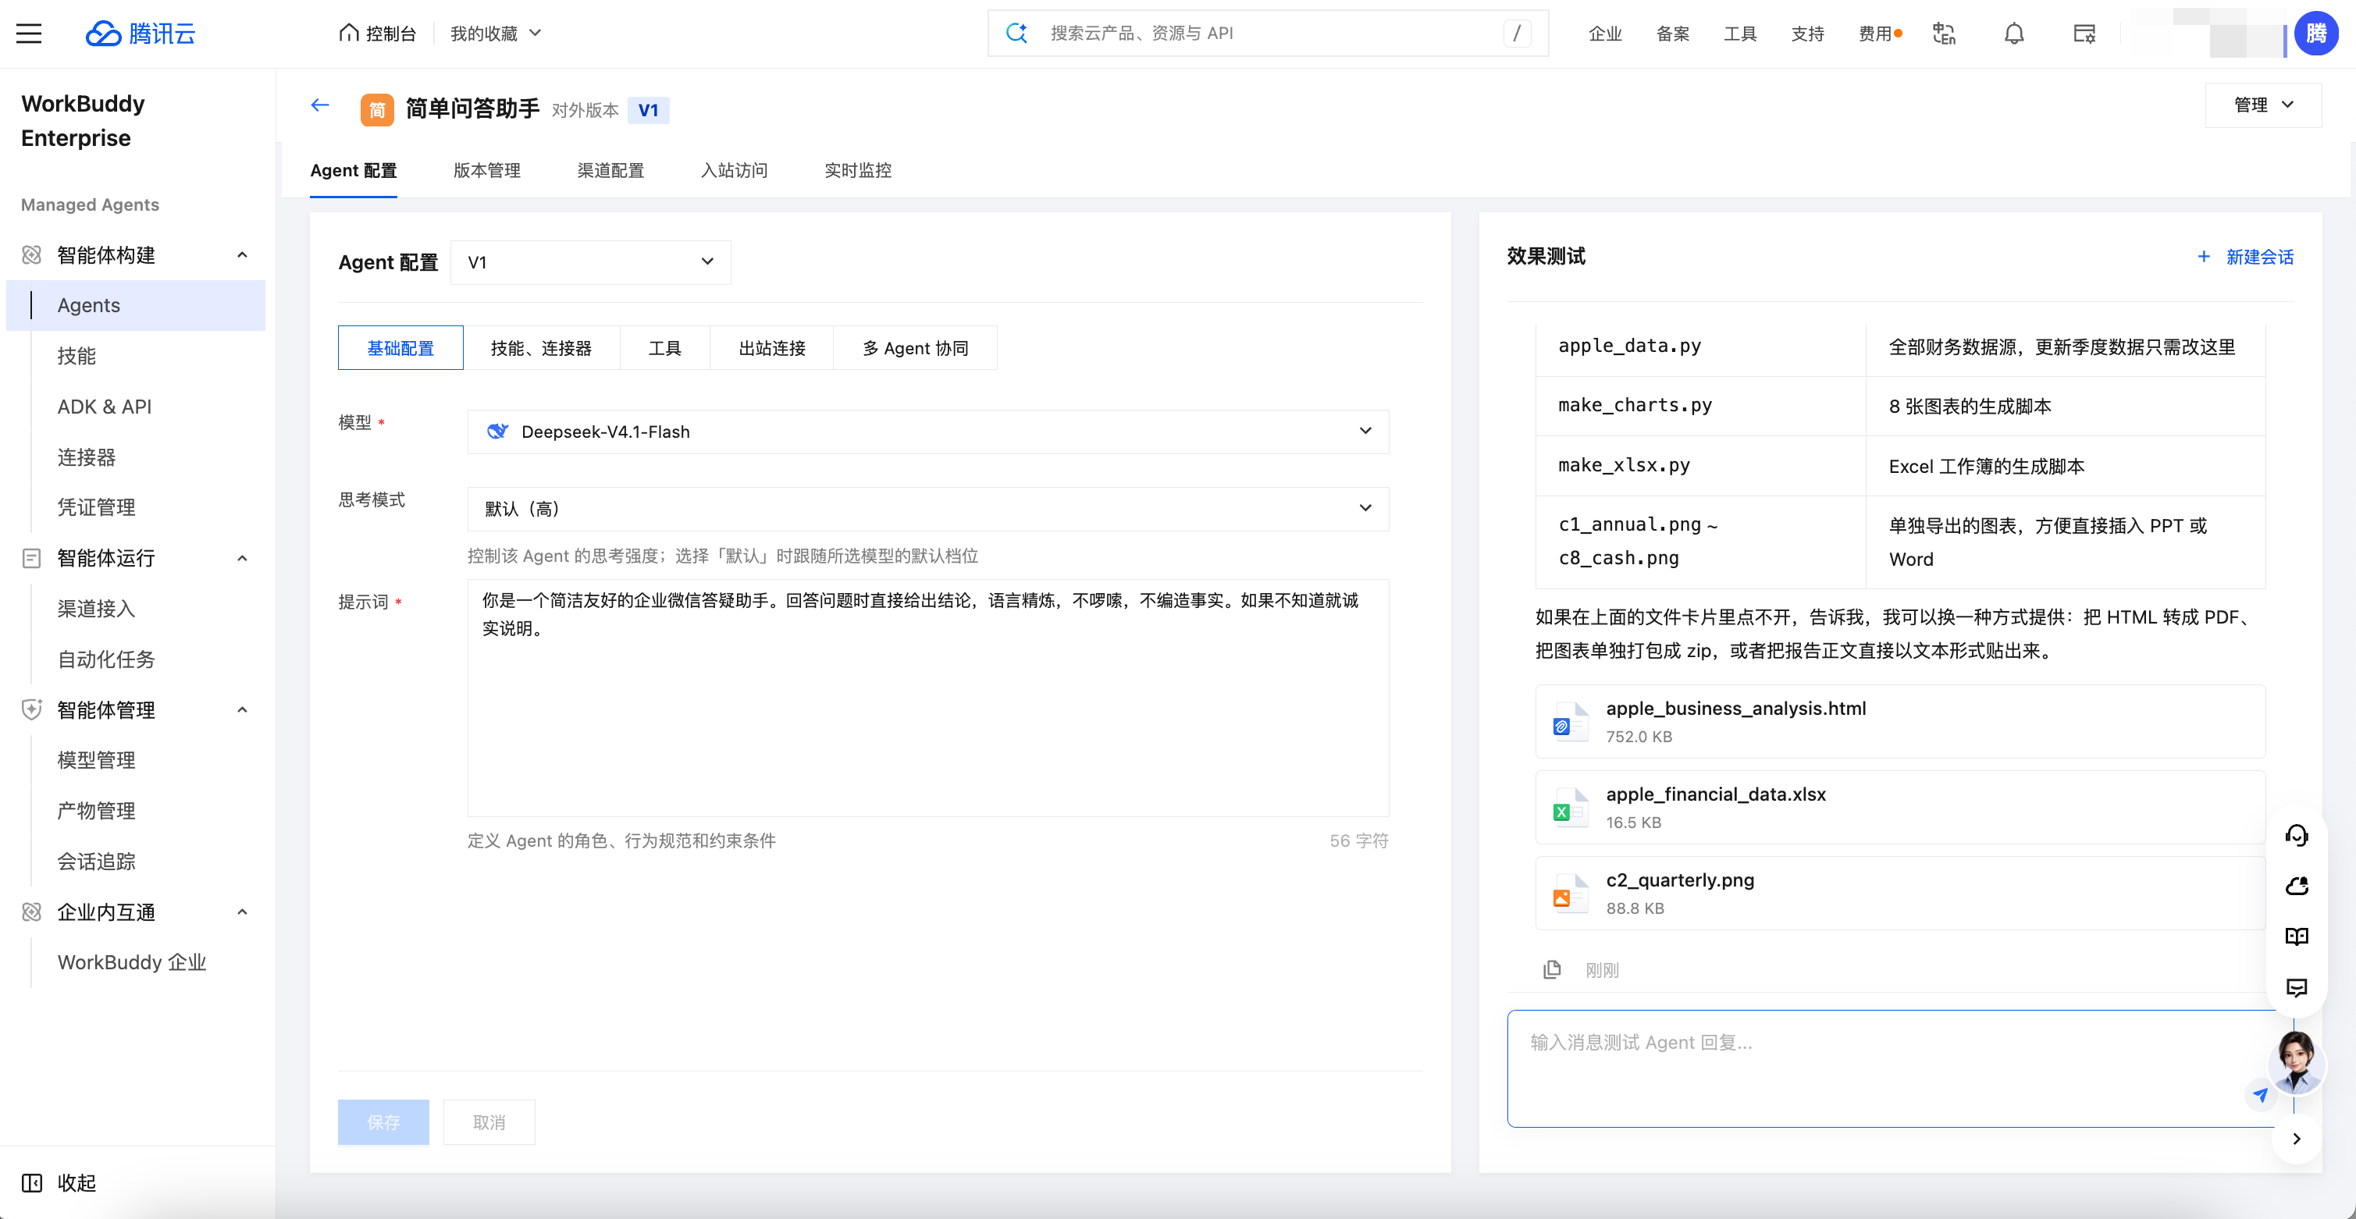This screenshot has height=1219, width=2356.
Task: Click the 新建会话 link
Action: (x=2245, y=257)
